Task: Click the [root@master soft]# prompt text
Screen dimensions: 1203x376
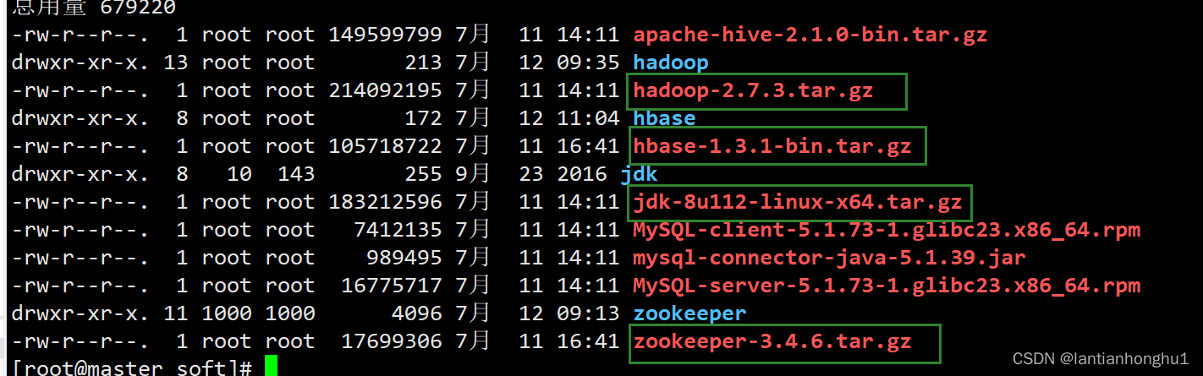Action: [x=132, y=368]
